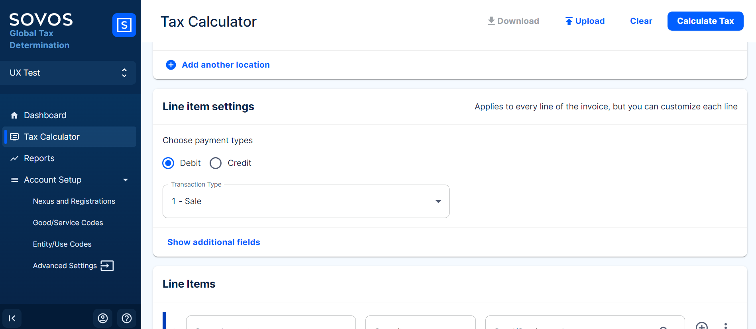
Task: Show additional fields link
Action: tap(214, 242)
